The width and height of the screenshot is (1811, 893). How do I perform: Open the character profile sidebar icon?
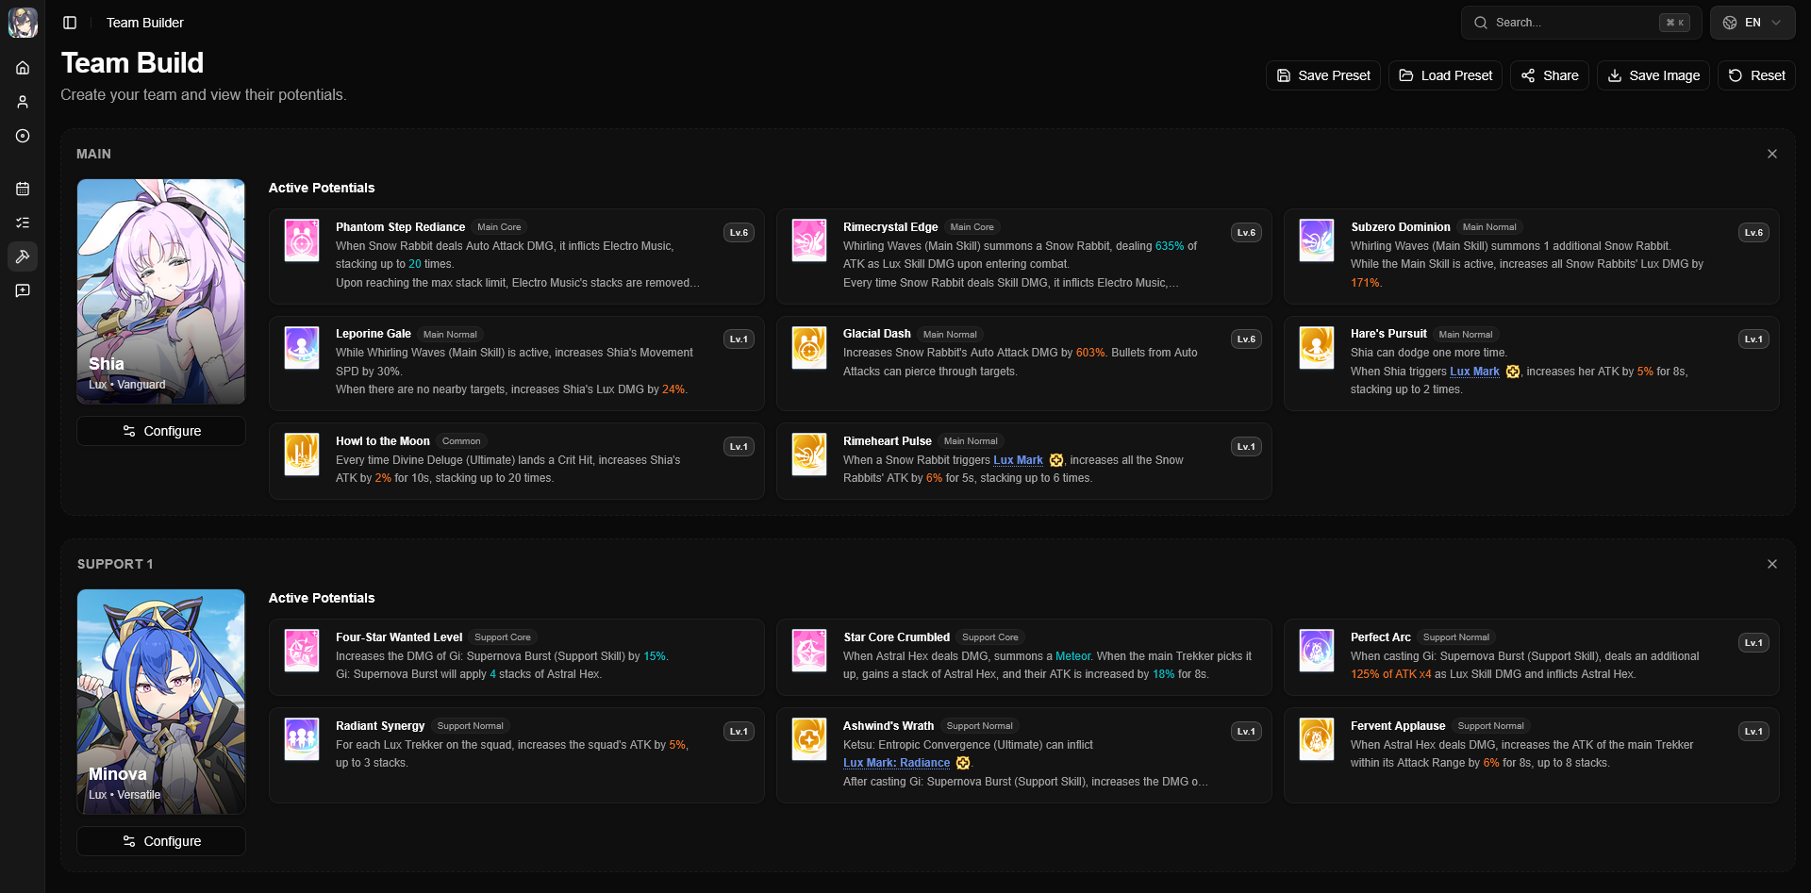point(23,102)
